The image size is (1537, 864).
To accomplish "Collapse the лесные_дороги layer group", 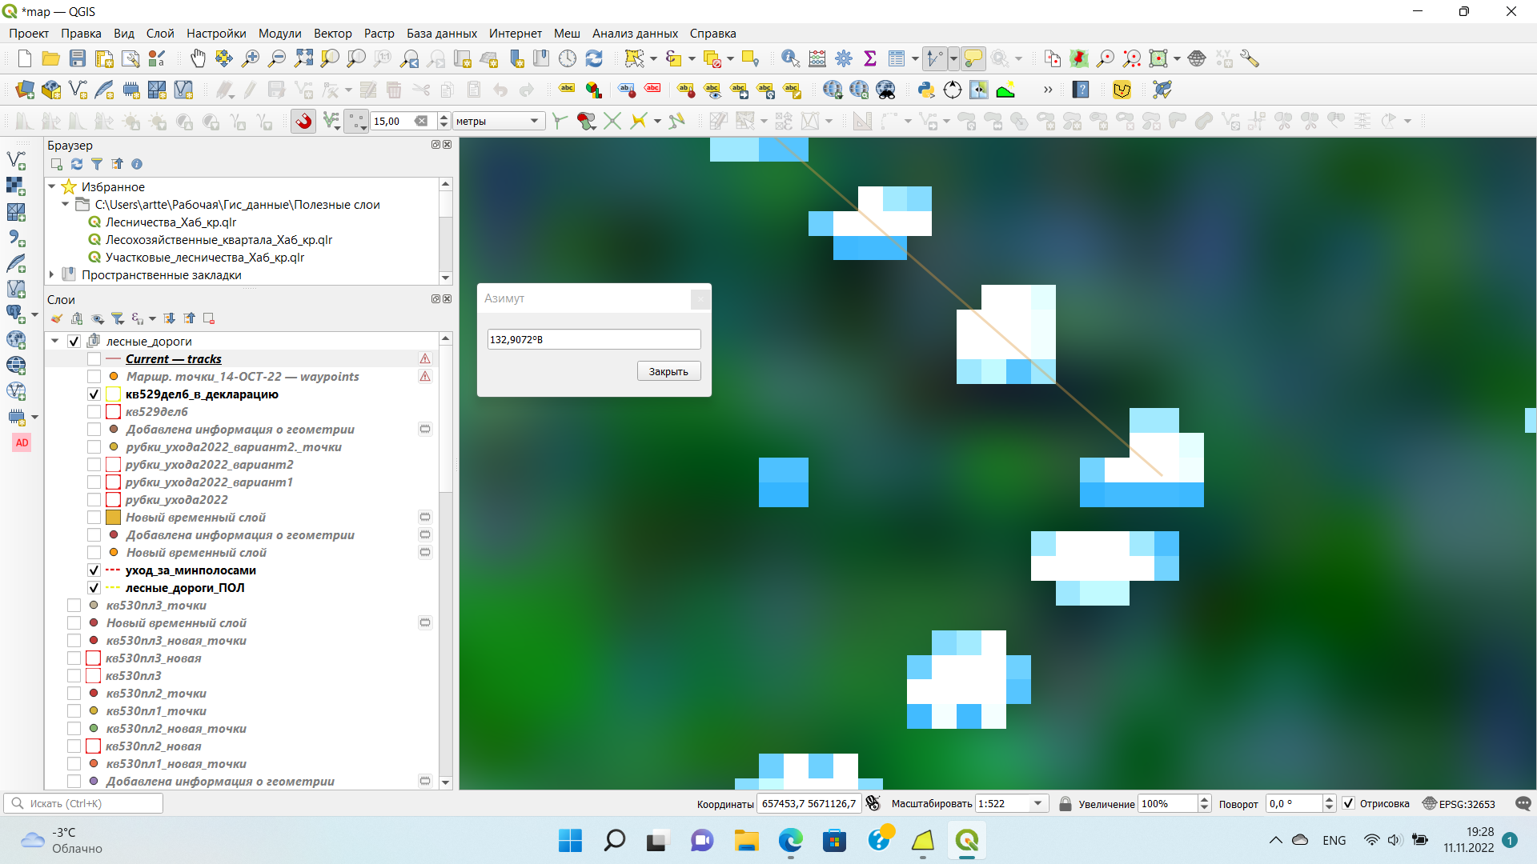I will click(55, 342).
